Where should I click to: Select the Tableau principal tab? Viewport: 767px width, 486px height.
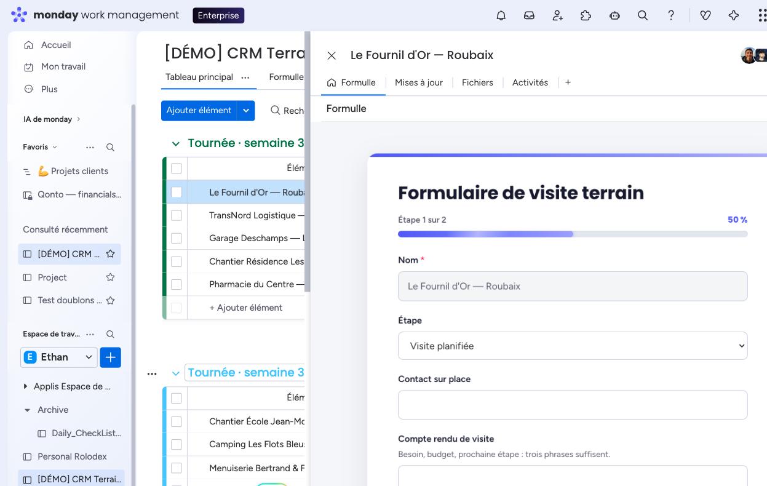(x=199, y=77)
